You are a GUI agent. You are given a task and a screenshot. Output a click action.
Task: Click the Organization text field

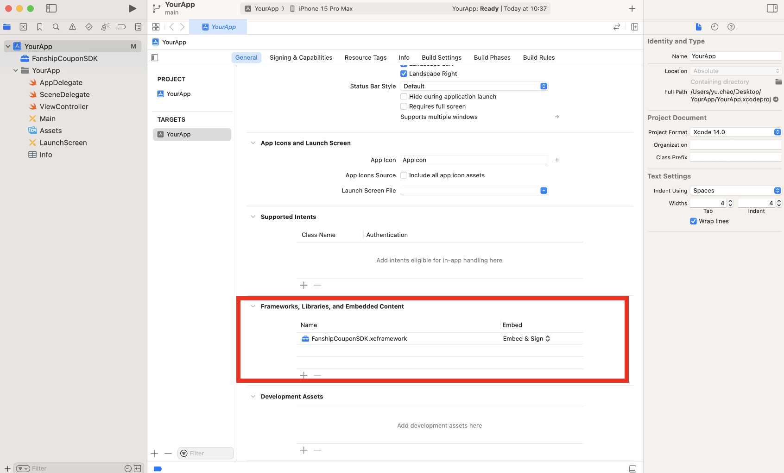(x=735, y=145)
